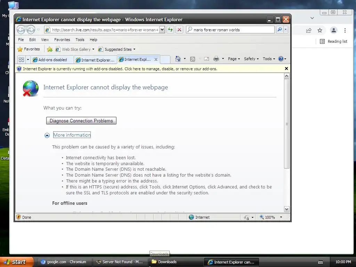Click the Internet zone globe in status bar
The width and height of the screenshot is (356, 267).
coord(192,217)
